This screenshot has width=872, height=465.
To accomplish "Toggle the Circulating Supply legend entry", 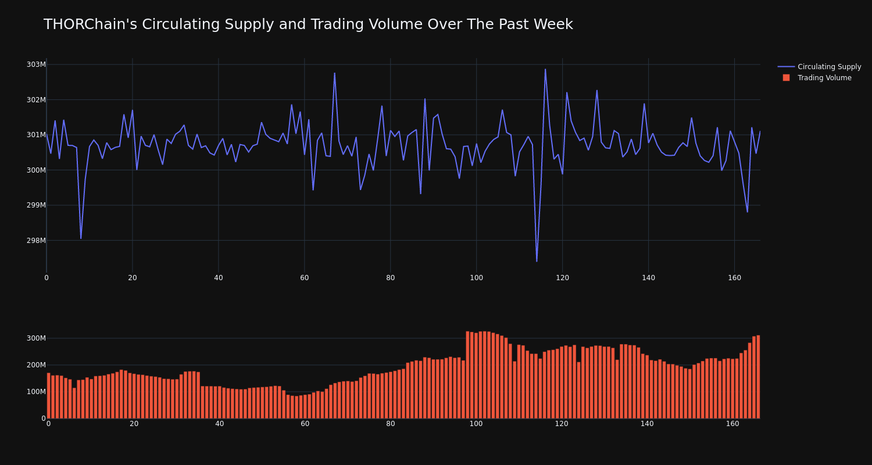I will (819, 67).
